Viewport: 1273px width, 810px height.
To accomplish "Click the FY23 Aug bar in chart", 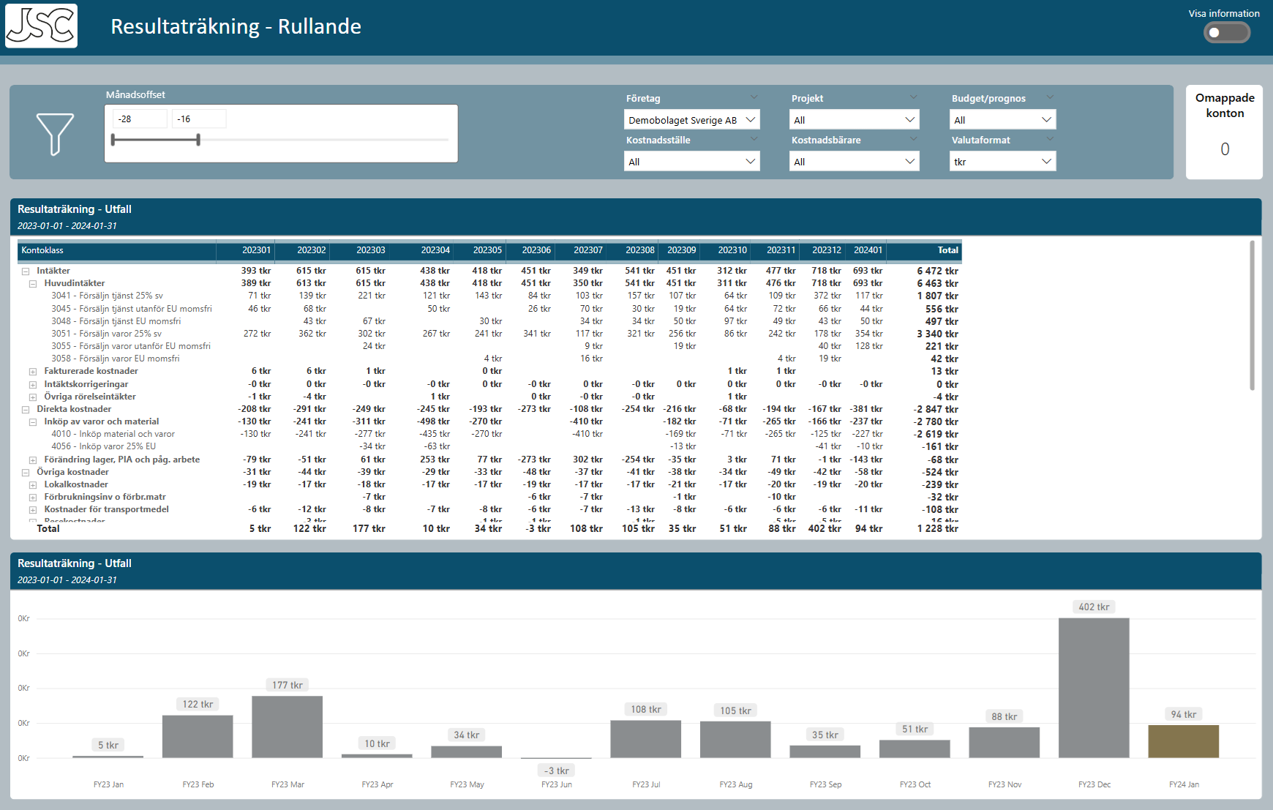I will pyautogui.click(x=735, y=740).
